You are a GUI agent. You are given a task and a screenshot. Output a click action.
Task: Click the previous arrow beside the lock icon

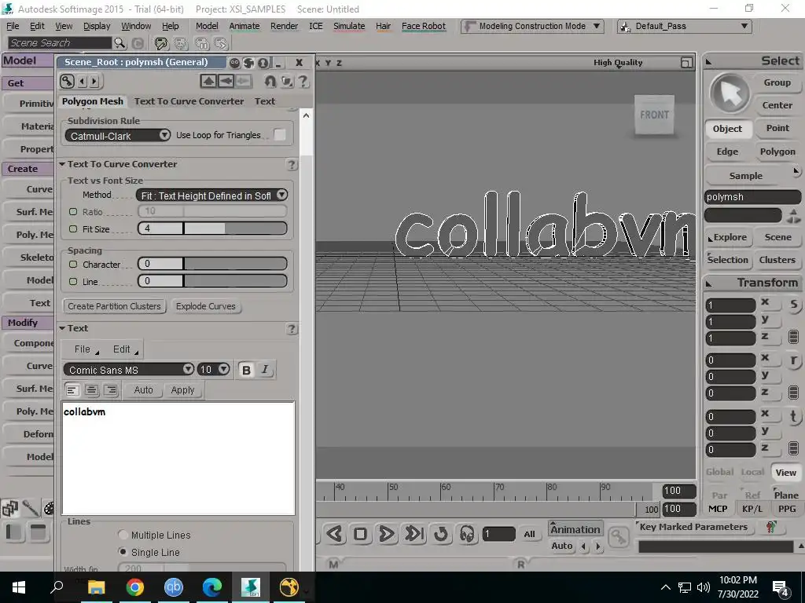click(82, 81)
